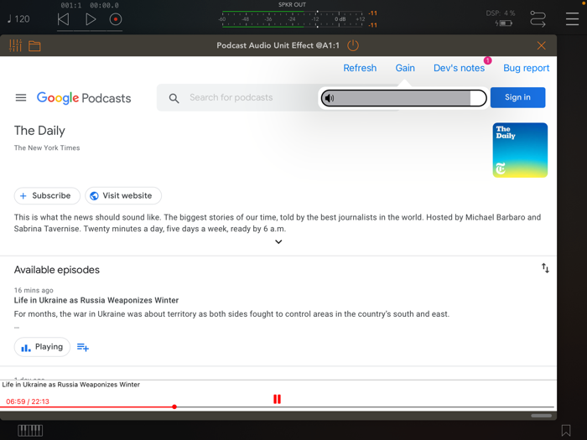Subscribe to The Daily podcast
Viewport: 587px width, 440px height.
[47, 195]
